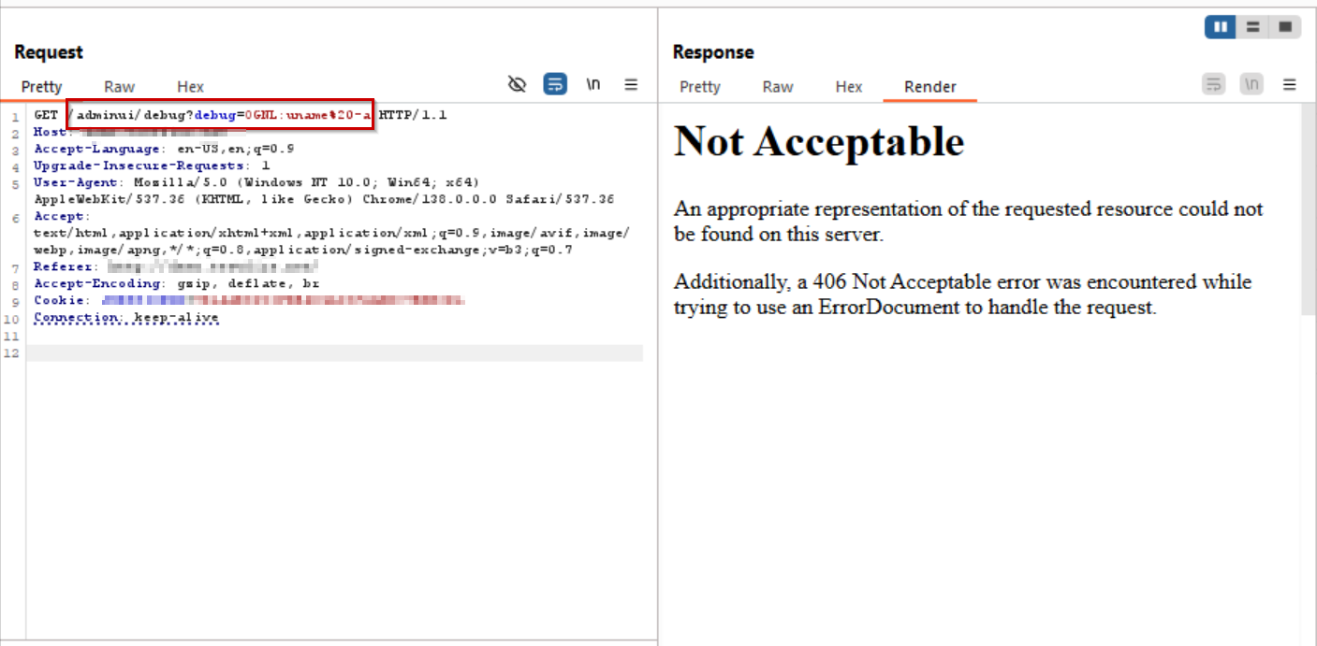1317x646 pixels.
Task: Switch to the Response Pretty tab
Action: (699, 86)
